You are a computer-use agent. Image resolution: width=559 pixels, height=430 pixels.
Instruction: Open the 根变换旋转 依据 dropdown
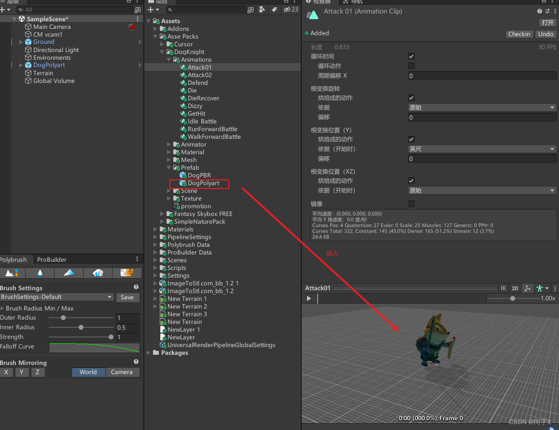coord(481,107)
